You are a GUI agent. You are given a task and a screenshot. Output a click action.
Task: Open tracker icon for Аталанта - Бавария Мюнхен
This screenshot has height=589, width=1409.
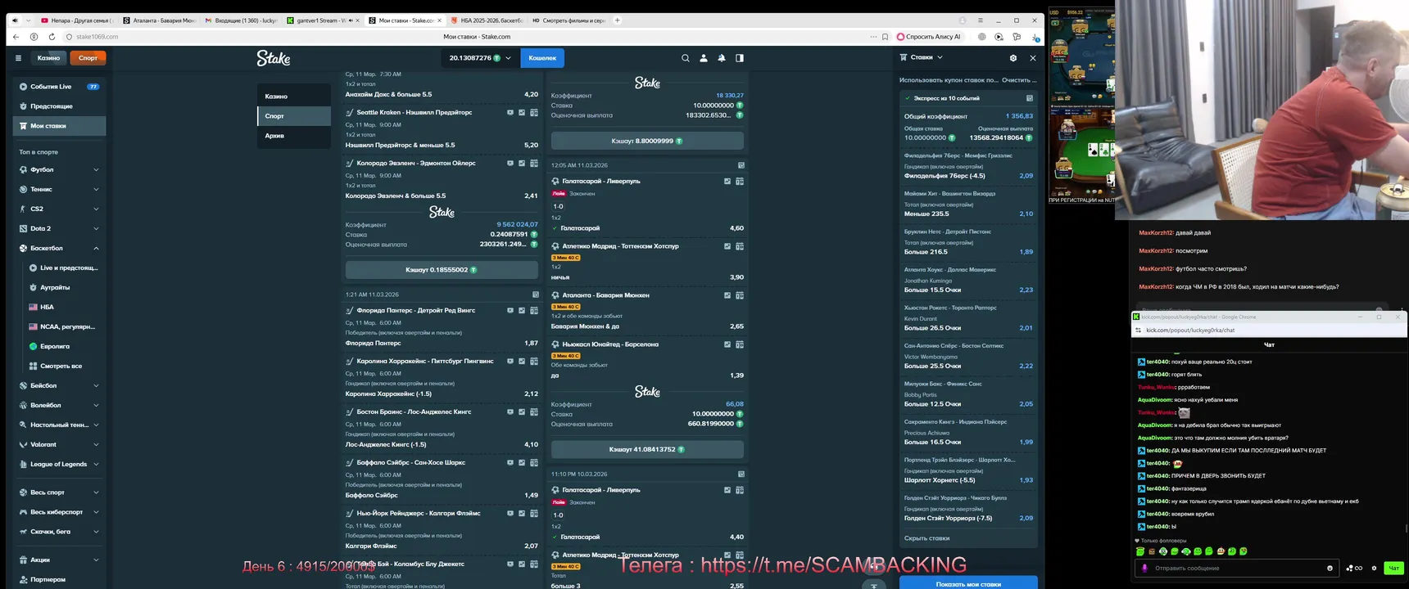pos(740,295)
